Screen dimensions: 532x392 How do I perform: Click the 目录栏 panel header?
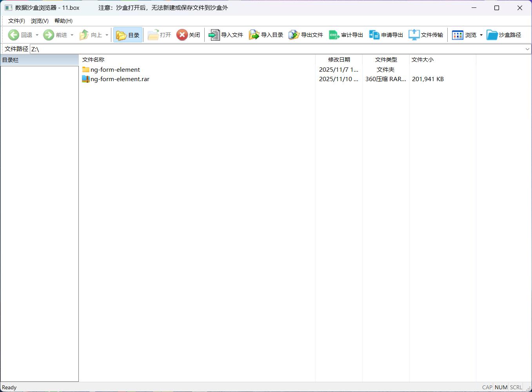pyautogui.click(x=39, y=60)
